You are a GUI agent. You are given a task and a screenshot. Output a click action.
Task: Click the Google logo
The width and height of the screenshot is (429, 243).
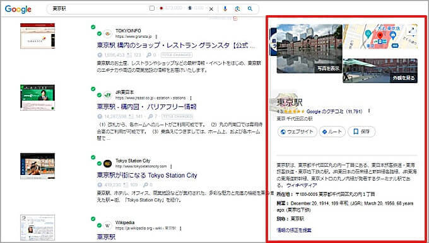[x=18, y=9]
